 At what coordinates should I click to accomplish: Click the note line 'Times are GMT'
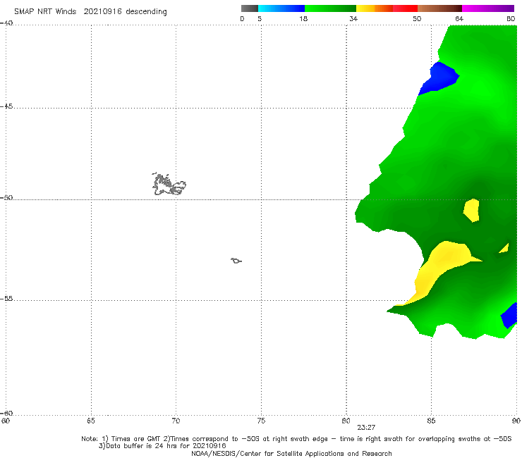pos(137,439)
